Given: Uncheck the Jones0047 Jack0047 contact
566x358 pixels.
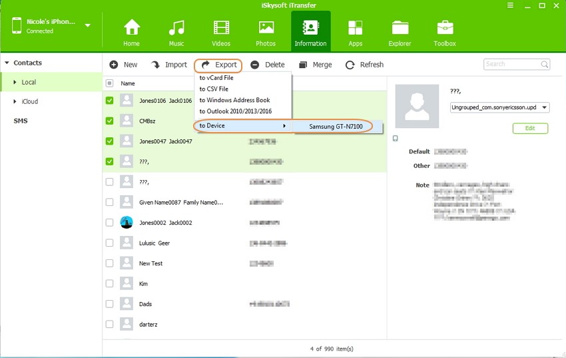Looking at the screenshot, I should (x=109, y=141).
